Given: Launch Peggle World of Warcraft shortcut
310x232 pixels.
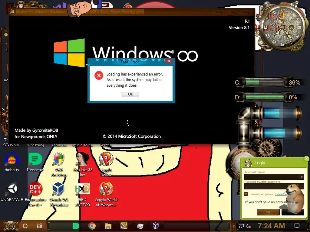Looking at the screenshot, I should (x=106, y=194).
